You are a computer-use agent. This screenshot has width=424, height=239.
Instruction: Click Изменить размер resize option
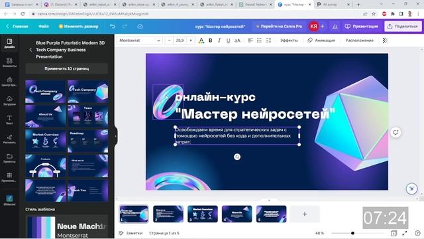pyautogui.click(x=78, y=27)
